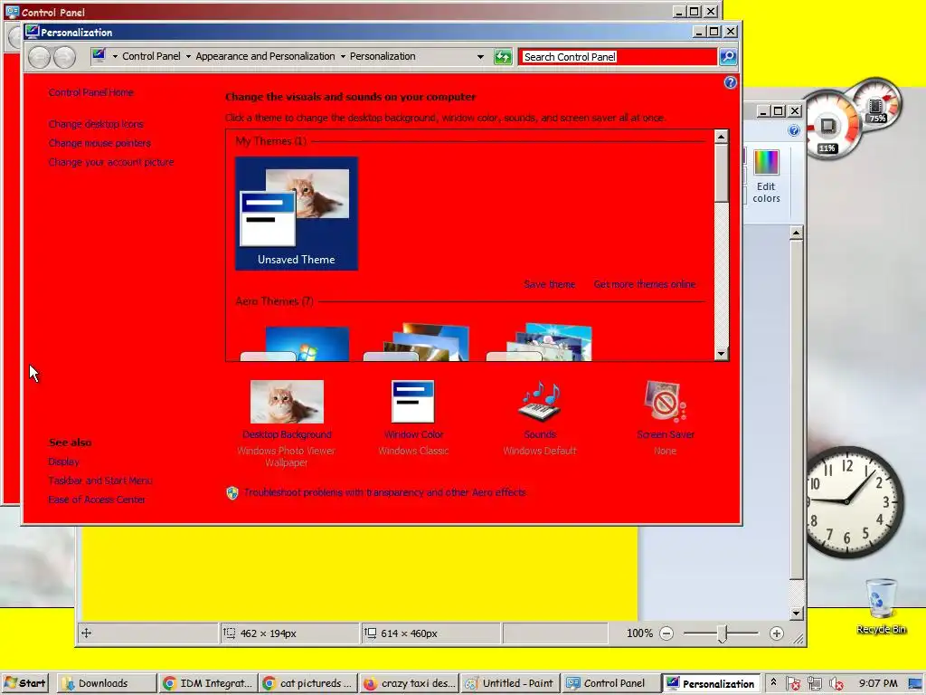Click Paint vertical scrollbar down arrow
This screenshot has width=926, height=695.
point(796,613)
